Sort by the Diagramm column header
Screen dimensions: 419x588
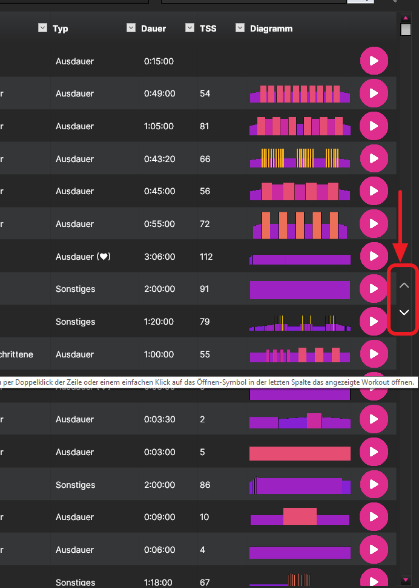tap(271, 29)
